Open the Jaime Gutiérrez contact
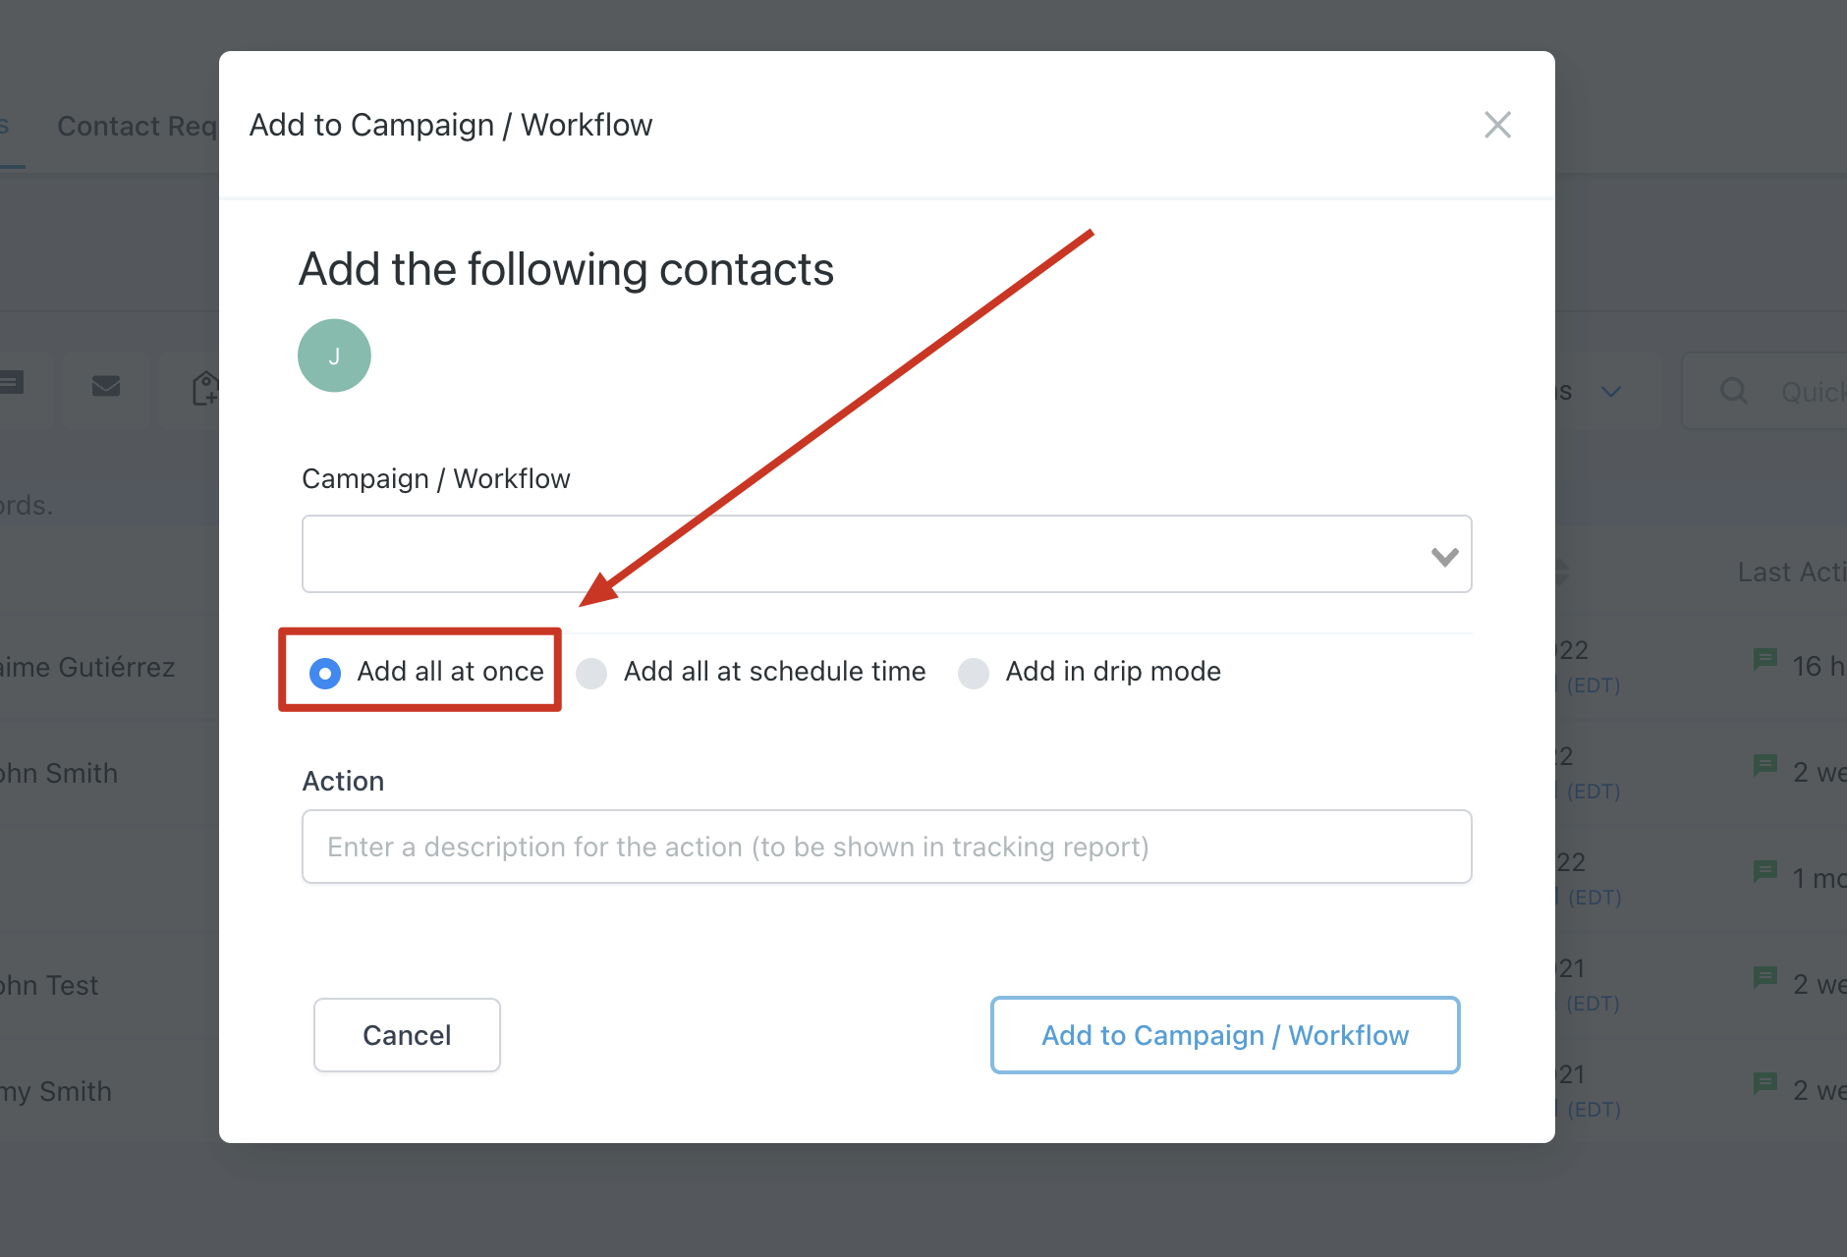The image size is (1847, 1257). pyautogui.click(x=87, y=667)
